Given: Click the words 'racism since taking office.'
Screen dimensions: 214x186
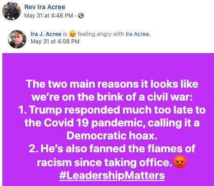Looking at the screenshot, I should 104,162.
